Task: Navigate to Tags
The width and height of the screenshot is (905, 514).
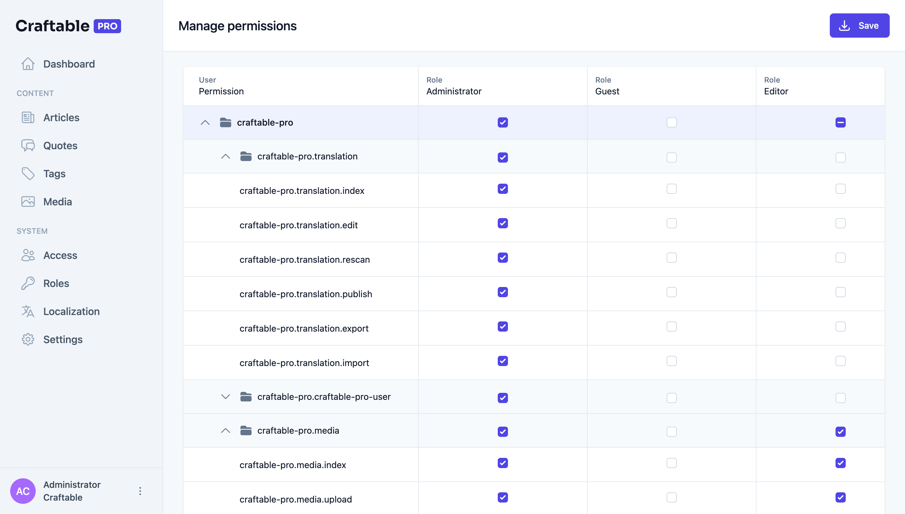Action: point(54,173)
